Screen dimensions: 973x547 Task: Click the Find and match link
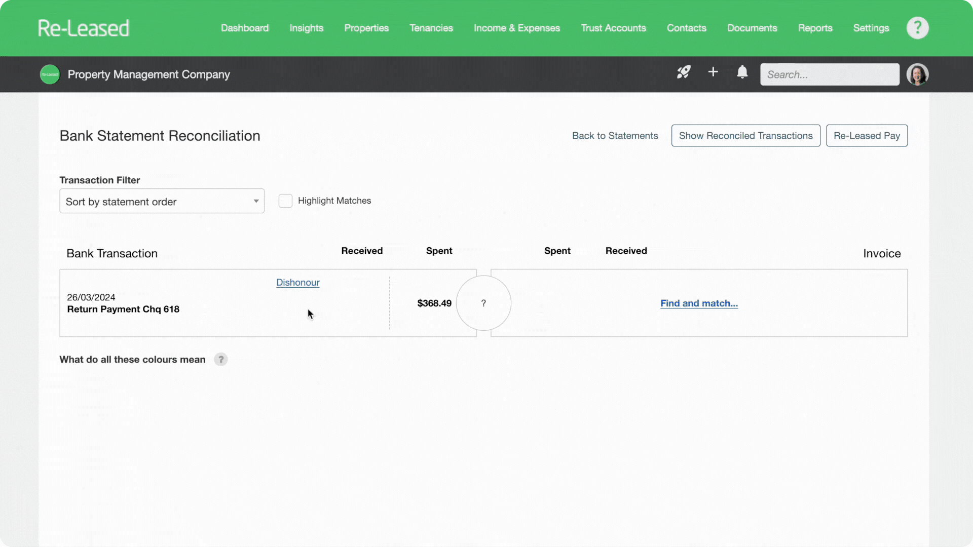point(699,303)
